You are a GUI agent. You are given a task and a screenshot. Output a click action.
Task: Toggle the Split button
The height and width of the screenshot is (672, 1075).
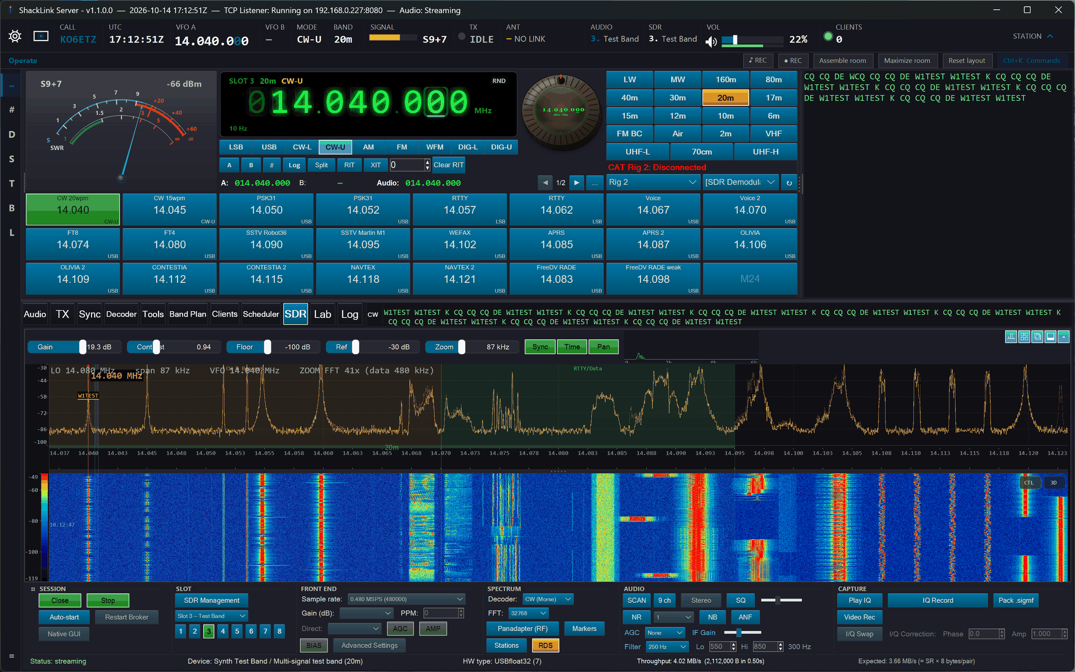pyautogui.click(x=321, y=165)
